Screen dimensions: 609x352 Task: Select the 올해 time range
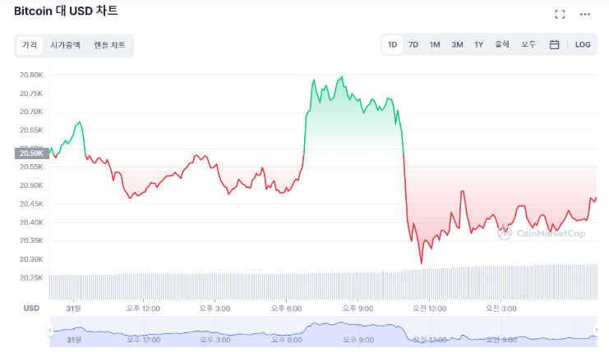click(x=502, y=45)
